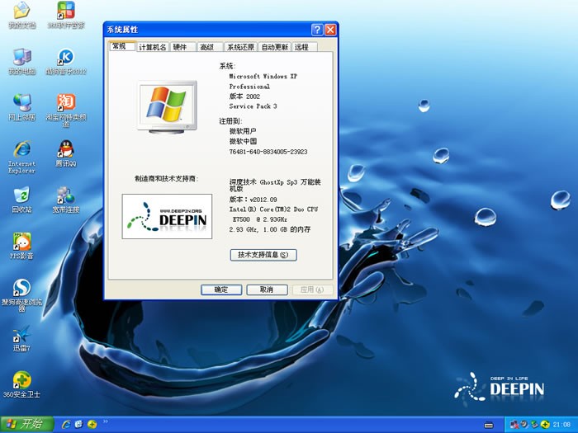Viewport: 578px width, 433px height.
Task: Expand quick launch chevron on taskbar
Action: [106, 421]
